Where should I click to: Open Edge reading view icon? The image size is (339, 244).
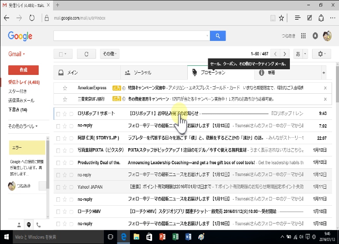coord(273,18)
